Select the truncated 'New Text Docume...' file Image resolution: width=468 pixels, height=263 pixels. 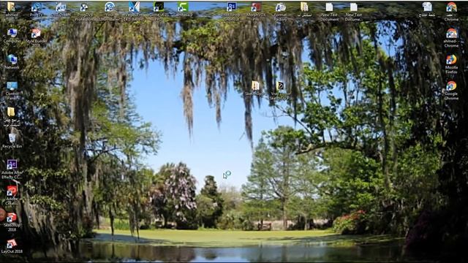click(353, 12)
